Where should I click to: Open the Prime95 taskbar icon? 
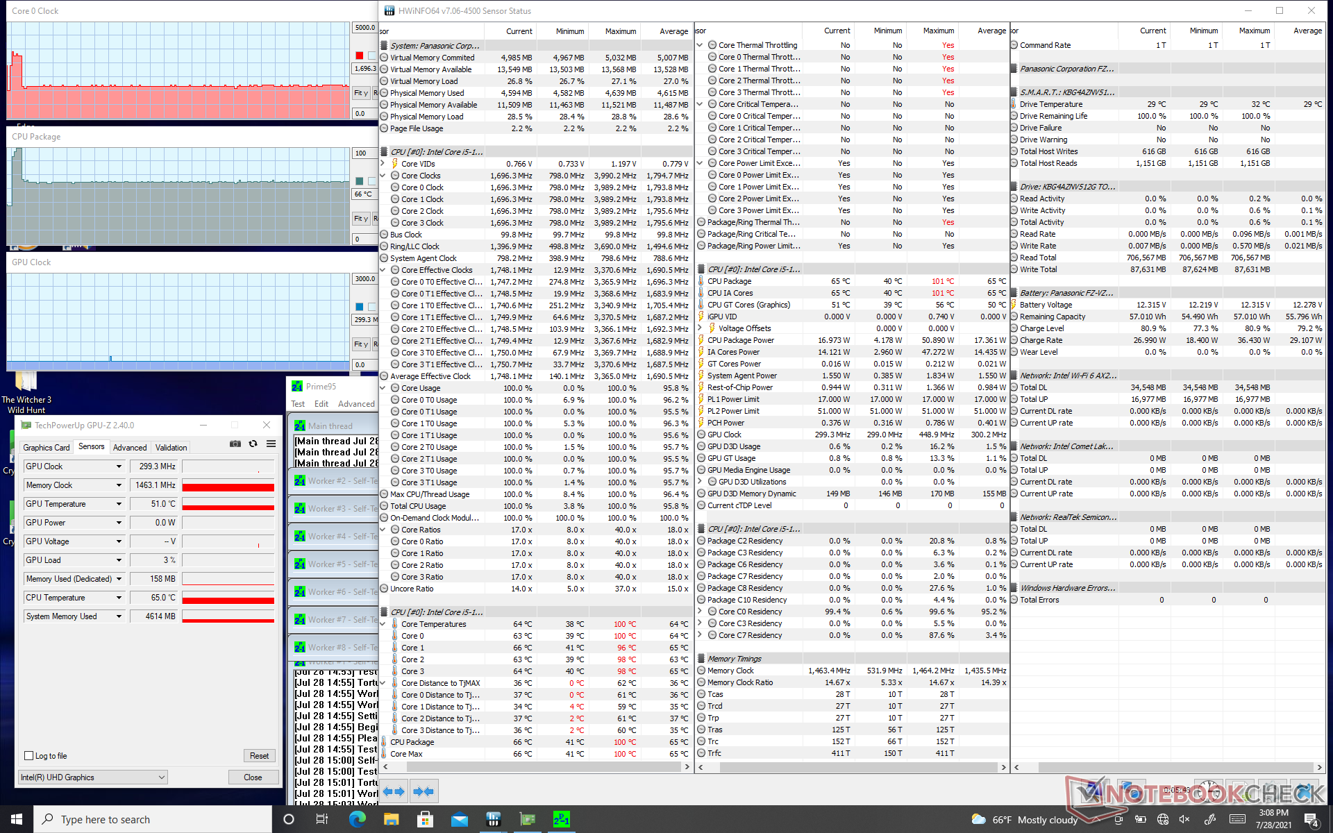click(x=561, y=820)
